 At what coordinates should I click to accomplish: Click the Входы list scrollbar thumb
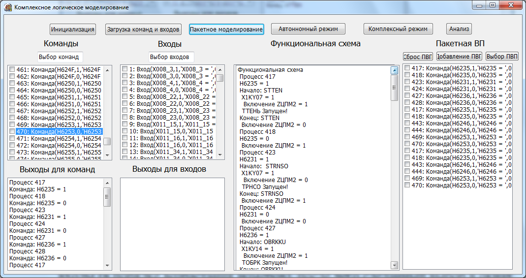click(x=220, y=78)
